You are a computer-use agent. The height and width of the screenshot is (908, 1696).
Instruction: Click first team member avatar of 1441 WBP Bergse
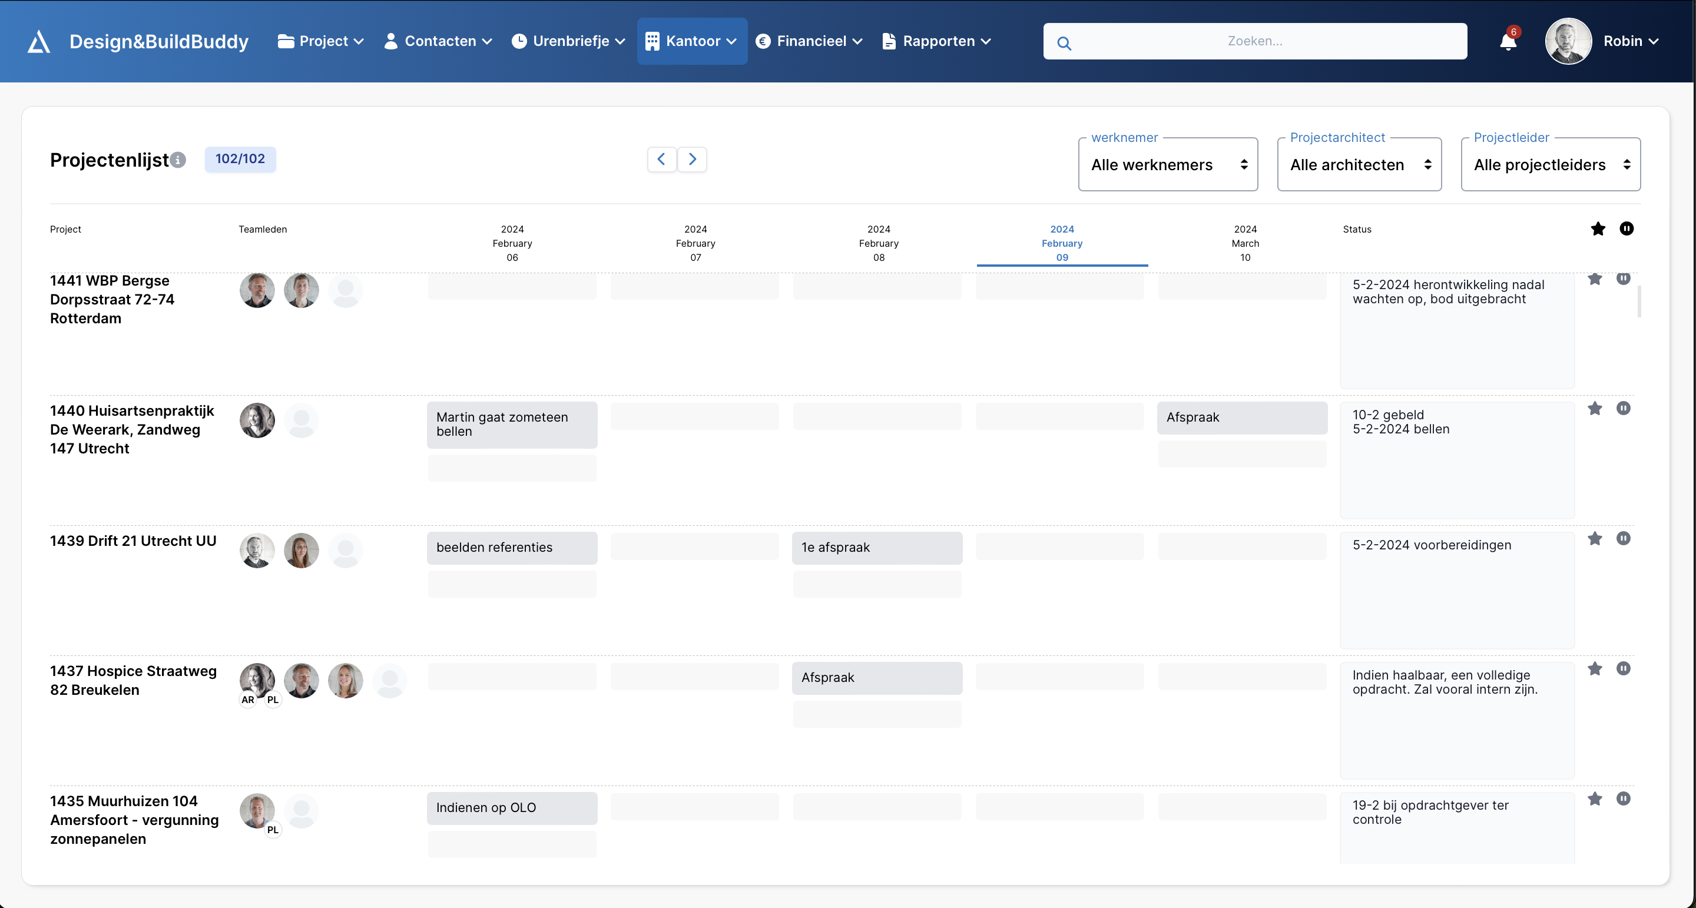257,290
